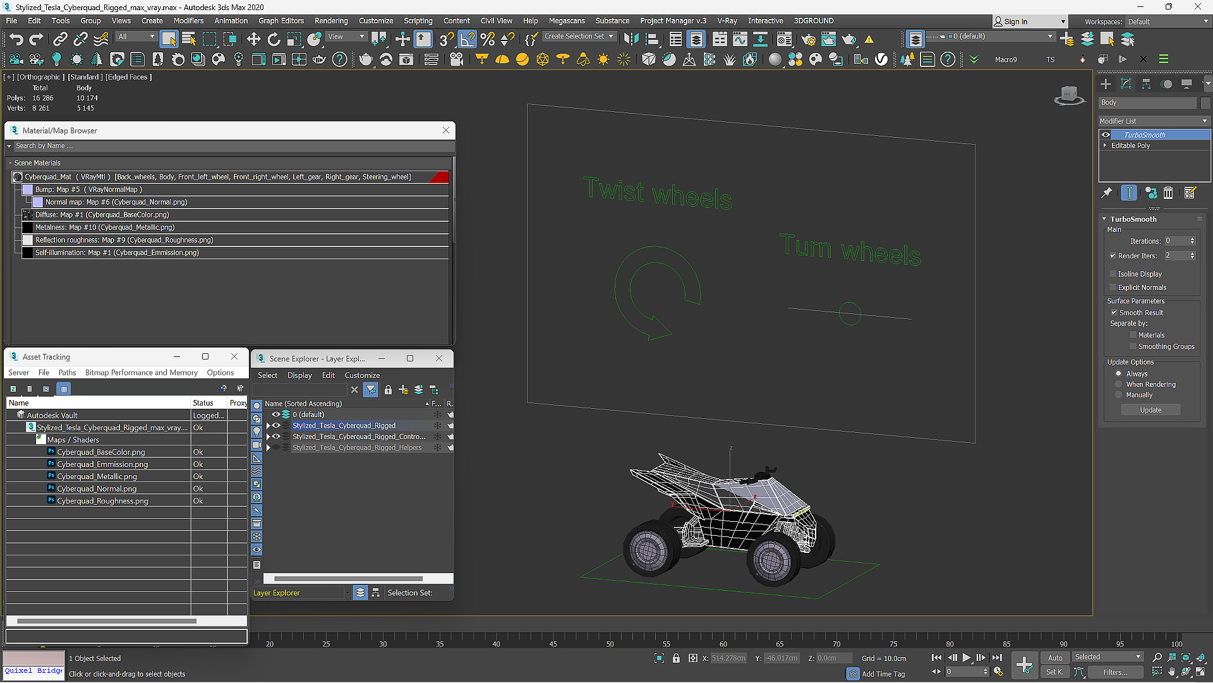Switch to the Hierarchy panel tab
Screen dimensions: 1213x683
coord(1146,84)
